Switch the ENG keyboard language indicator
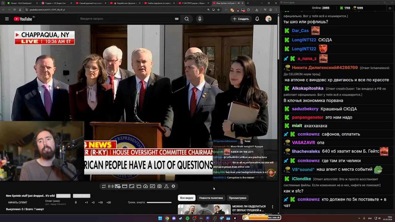This screenshot has width=395, height=222. [370, 218]
